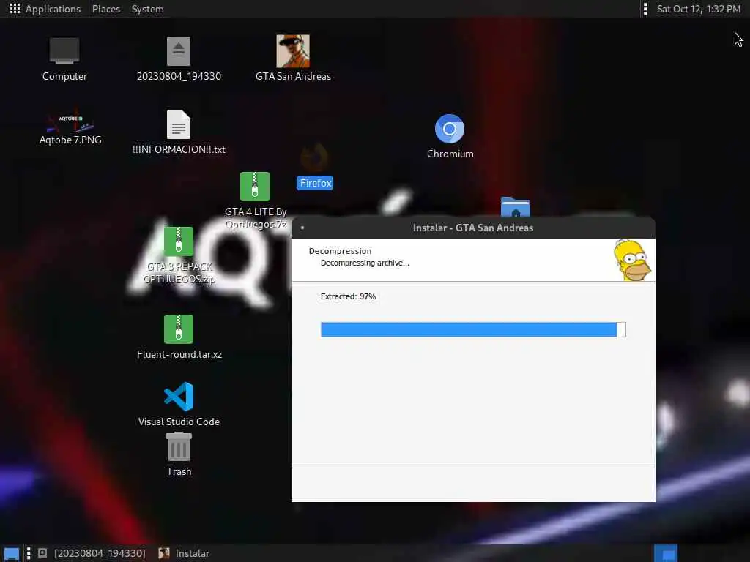Select the Aqtobe 7.PNG image file
The width and height of the screenshot is (750, 562).
(x=70, y=121)
